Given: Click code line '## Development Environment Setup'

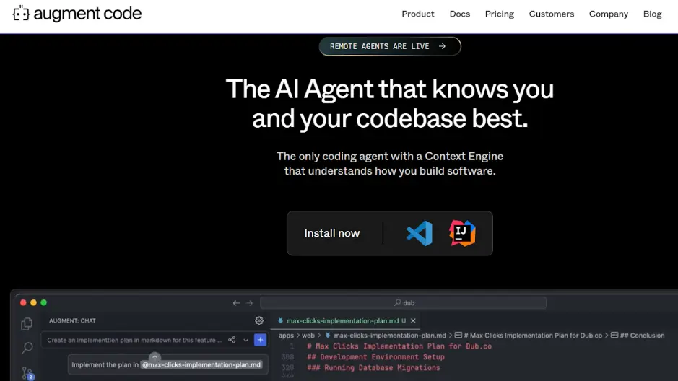Looking at the screenshot, I should tap(375, 357).
